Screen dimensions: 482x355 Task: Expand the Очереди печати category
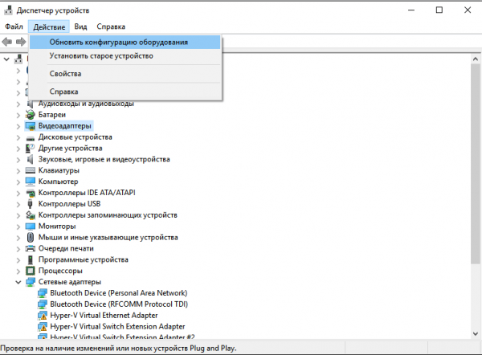point(18,249)
